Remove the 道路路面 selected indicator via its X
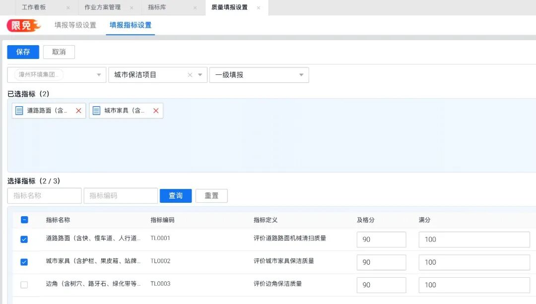536x304 pixels. pos(78,111)
